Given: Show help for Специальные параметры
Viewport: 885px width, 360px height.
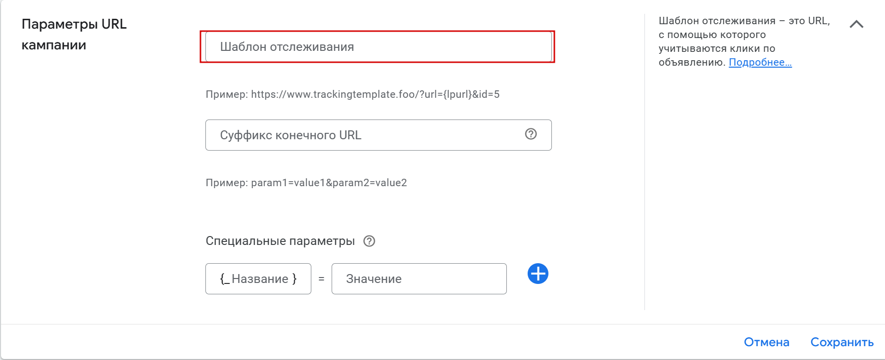Looking at the screenshot, I should click(369, 241).
